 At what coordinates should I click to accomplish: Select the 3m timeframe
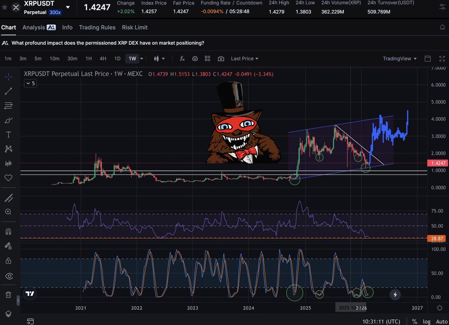coord(23,58)
